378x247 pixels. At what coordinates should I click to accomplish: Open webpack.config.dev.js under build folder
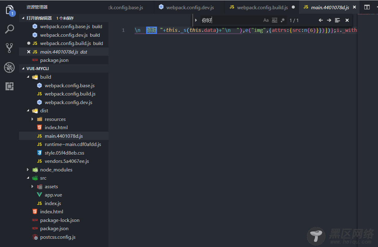click(64, 102)
